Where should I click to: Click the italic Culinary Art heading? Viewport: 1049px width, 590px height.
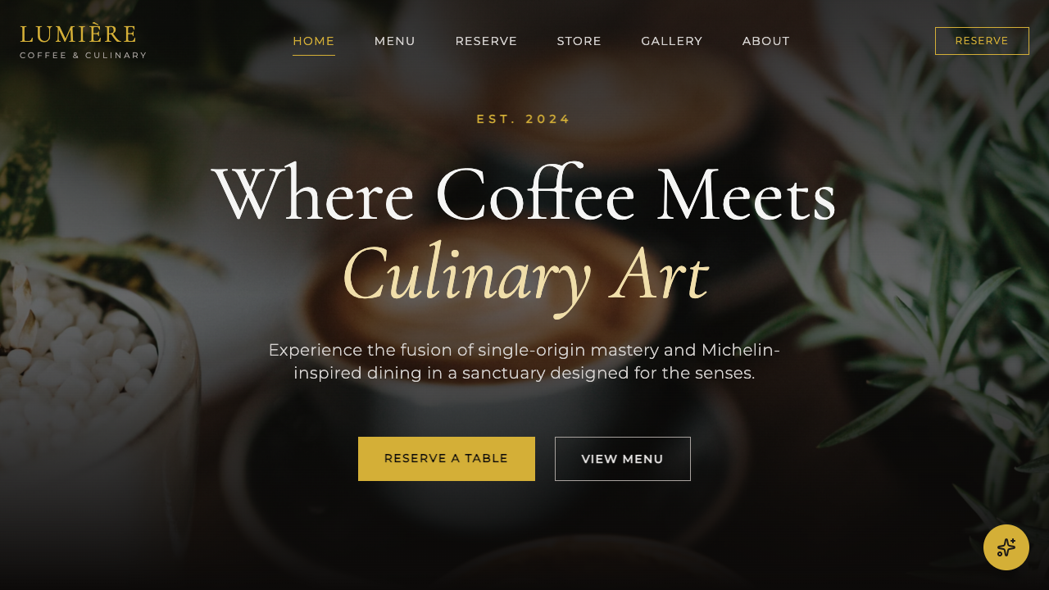(x=524, y=275)
